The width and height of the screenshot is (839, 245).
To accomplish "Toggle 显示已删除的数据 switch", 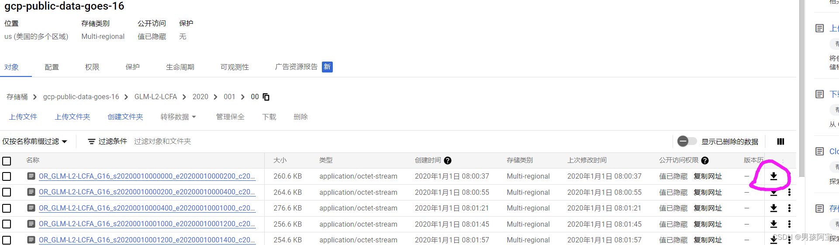I will click(x=687, y=141).
